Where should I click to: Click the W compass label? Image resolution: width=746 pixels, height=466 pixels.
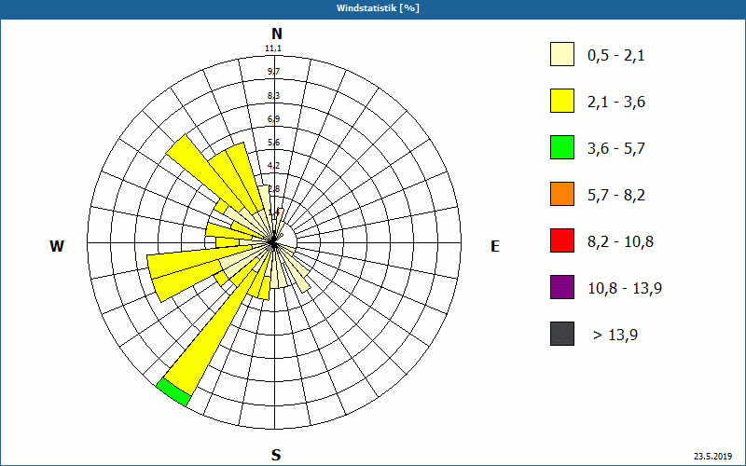[57, 246]
